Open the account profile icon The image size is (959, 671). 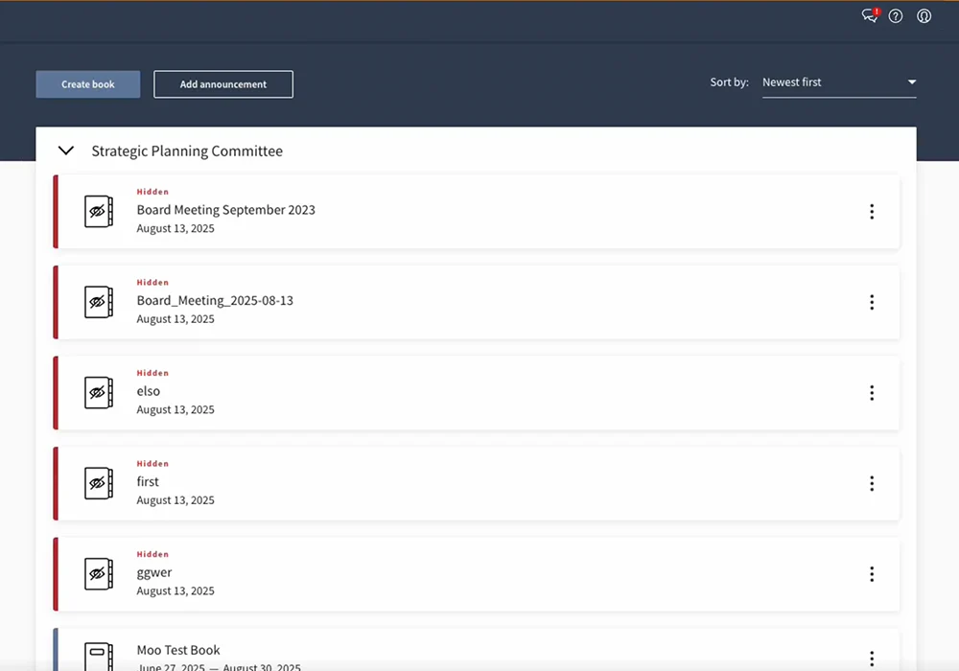coord(924,15)
